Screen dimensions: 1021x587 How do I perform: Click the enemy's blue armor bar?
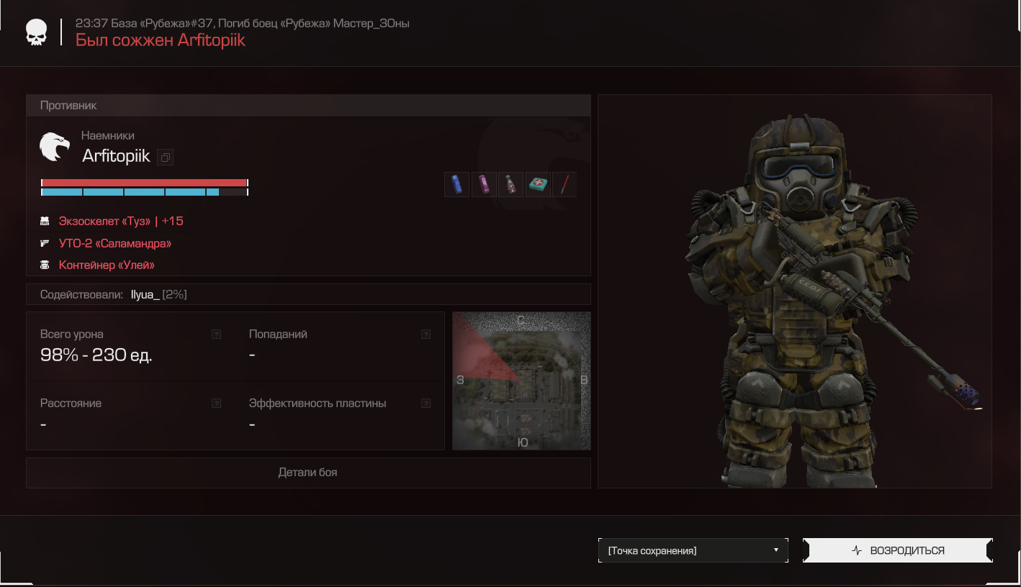click(144, 192)
